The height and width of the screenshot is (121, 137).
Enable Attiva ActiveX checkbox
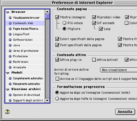(94, 60)
